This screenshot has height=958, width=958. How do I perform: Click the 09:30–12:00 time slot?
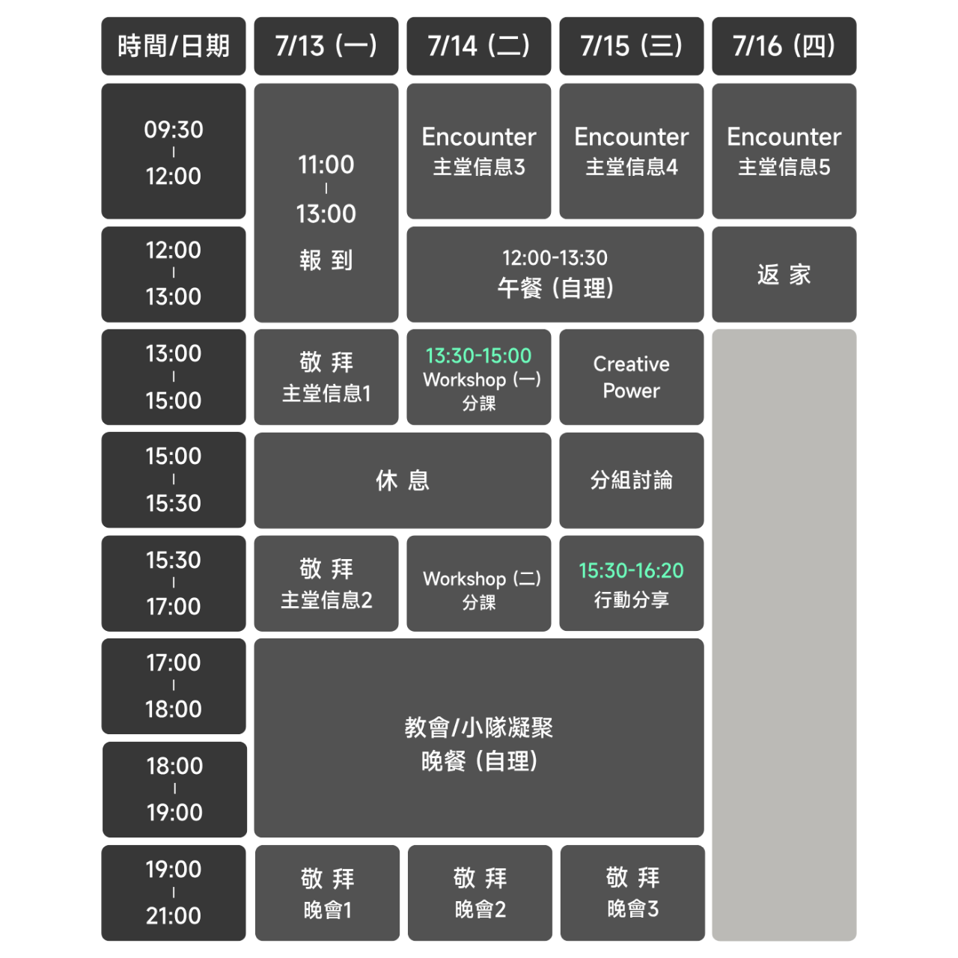click(174, 151)
